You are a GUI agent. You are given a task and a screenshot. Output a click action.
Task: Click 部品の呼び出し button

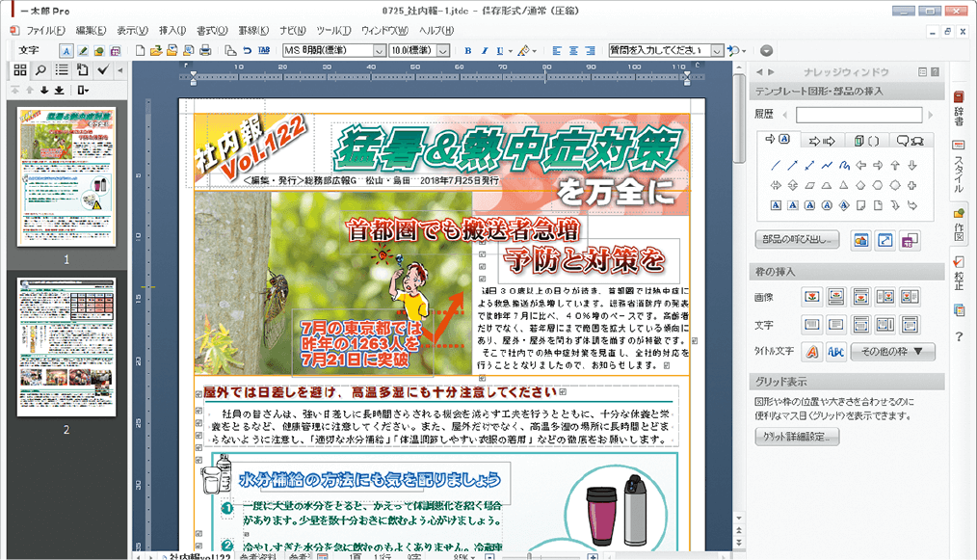tap(797, 240)
